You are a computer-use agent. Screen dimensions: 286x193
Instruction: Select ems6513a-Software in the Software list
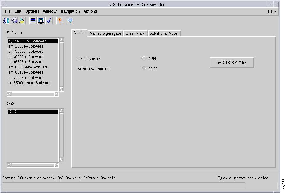coord(33,72)
